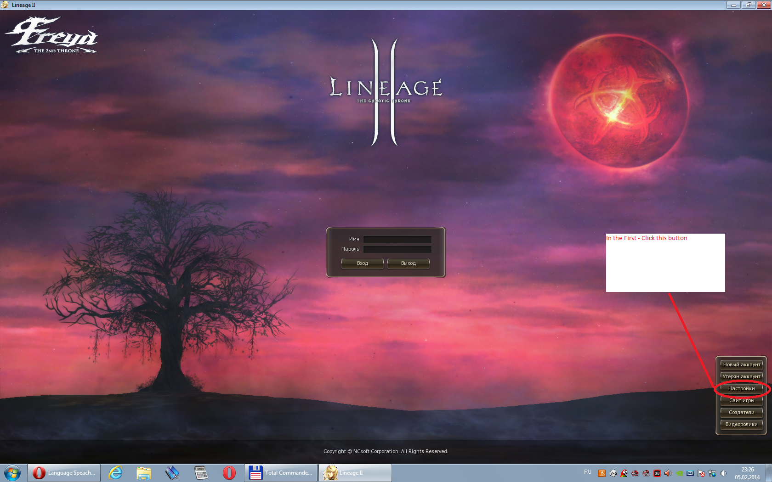Show the Создатели credits button
This screenshot has height=482, width=772.
pos(741,412)
